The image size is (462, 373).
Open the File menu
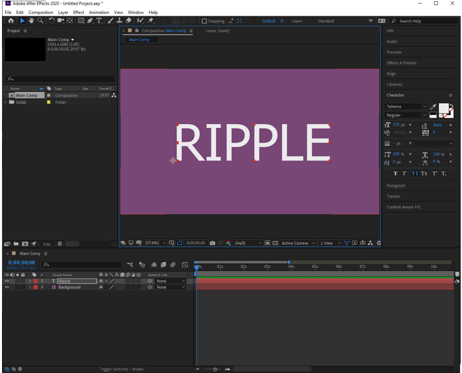[x=8, y=12]
